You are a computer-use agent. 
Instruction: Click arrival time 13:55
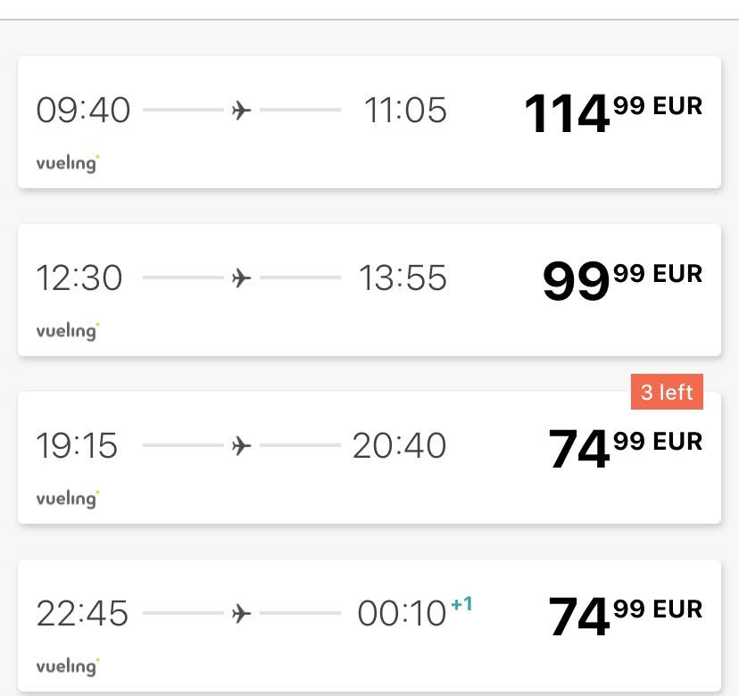(403, 278)
